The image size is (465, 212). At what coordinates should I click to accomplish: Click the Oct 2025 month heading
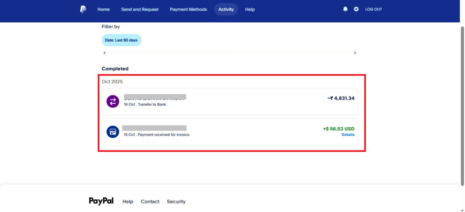point(112,82)
